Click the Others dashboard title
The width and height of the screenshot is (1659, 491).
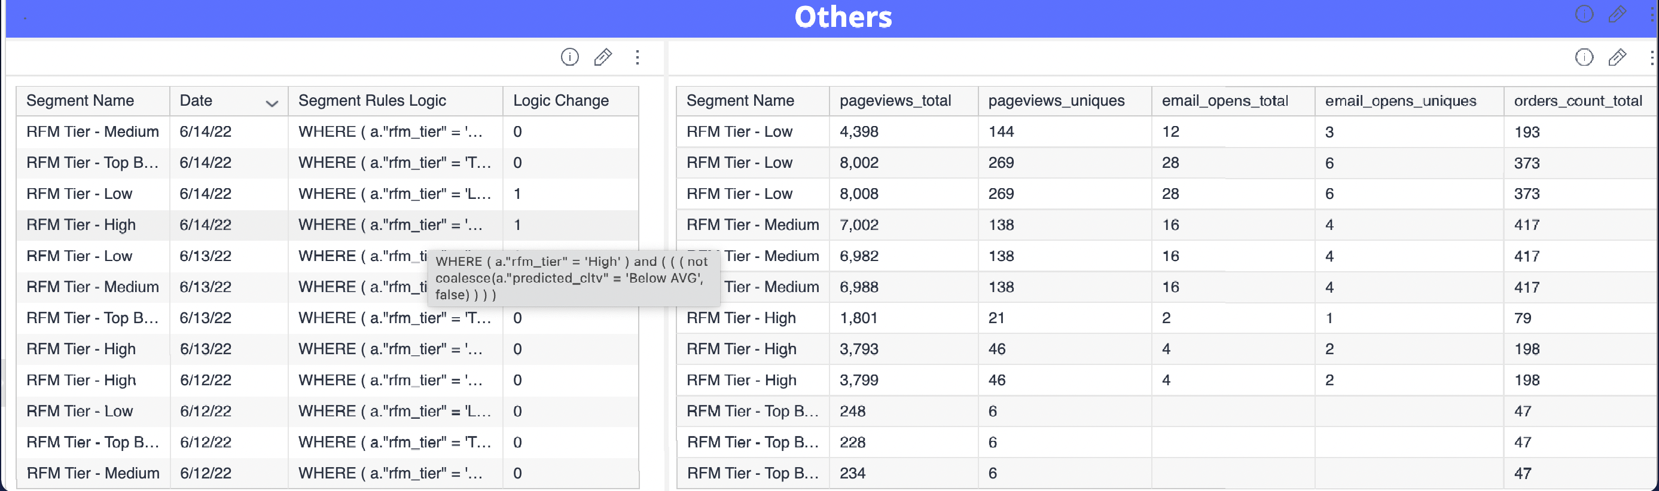[x=843, y=17]
